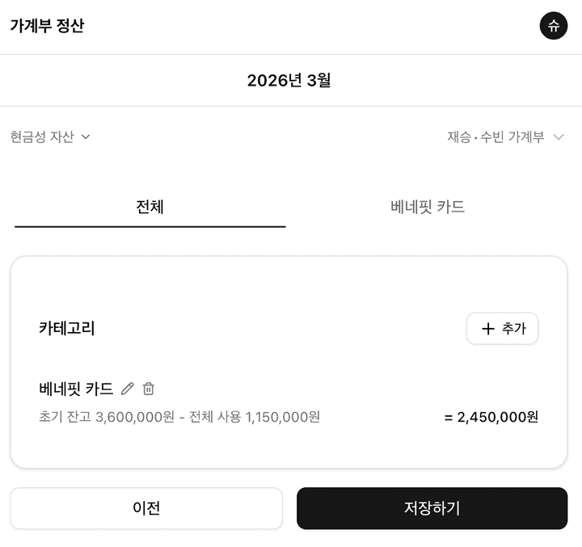Switch to the 전체 tab
This screenshot has height=547, width=582.
150,207
